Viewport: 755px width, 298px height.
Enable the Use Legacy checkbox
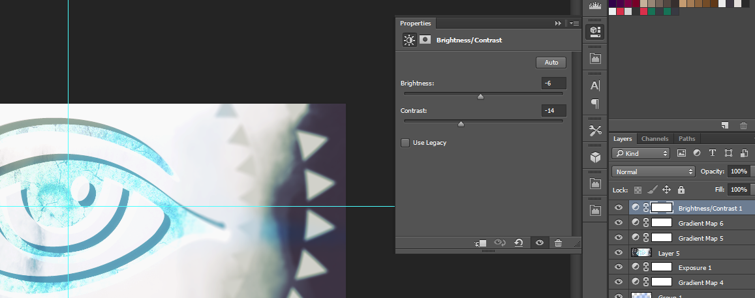405,143
